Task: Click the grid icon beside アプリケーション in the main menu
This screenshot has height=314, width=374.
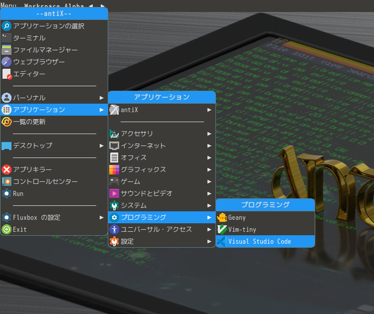Action: click(6, 110)
